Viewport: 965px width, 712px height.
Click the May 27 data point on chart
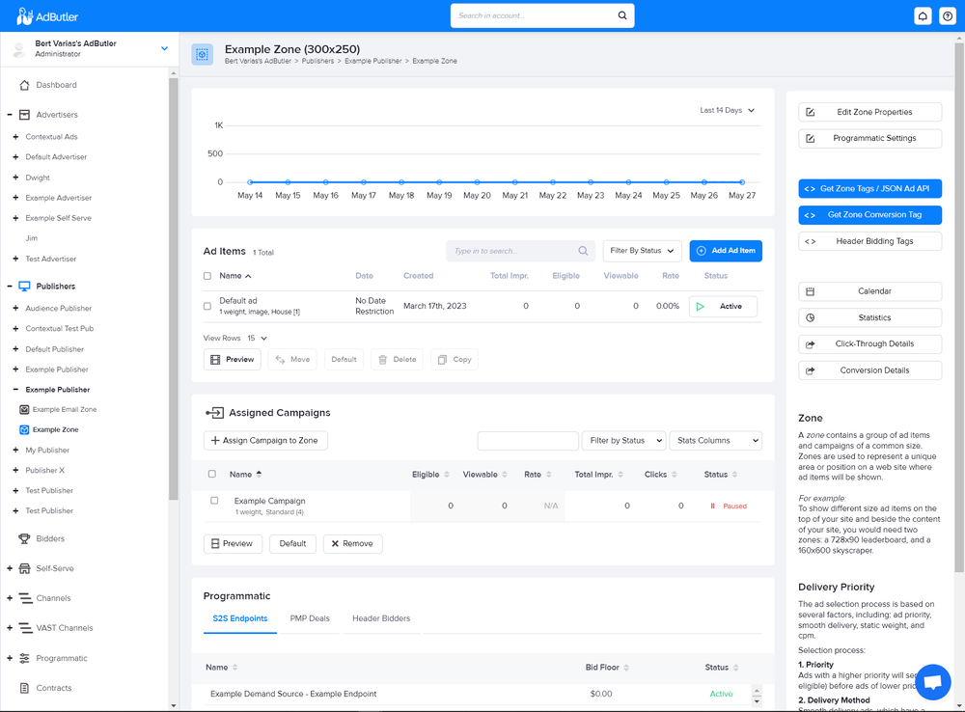click(742, 182)
